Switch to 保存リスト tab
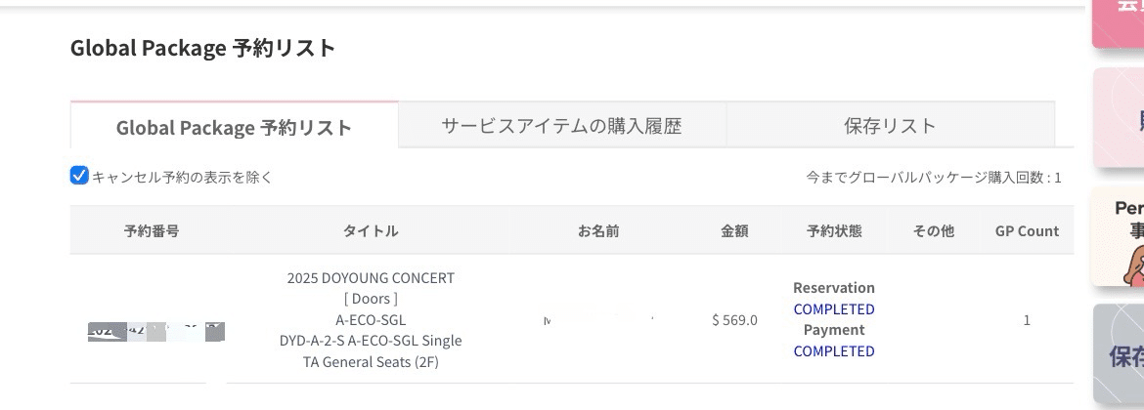This screenshot has width=1144, height=410. pyautogui.click(x=890, y=125)
